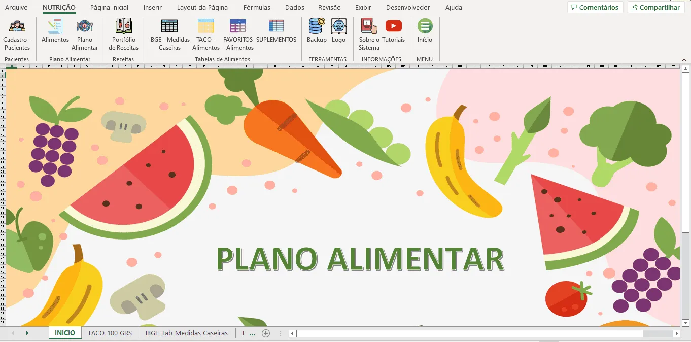
Task: Open the Logo tool icon
Action: [338, 30]
